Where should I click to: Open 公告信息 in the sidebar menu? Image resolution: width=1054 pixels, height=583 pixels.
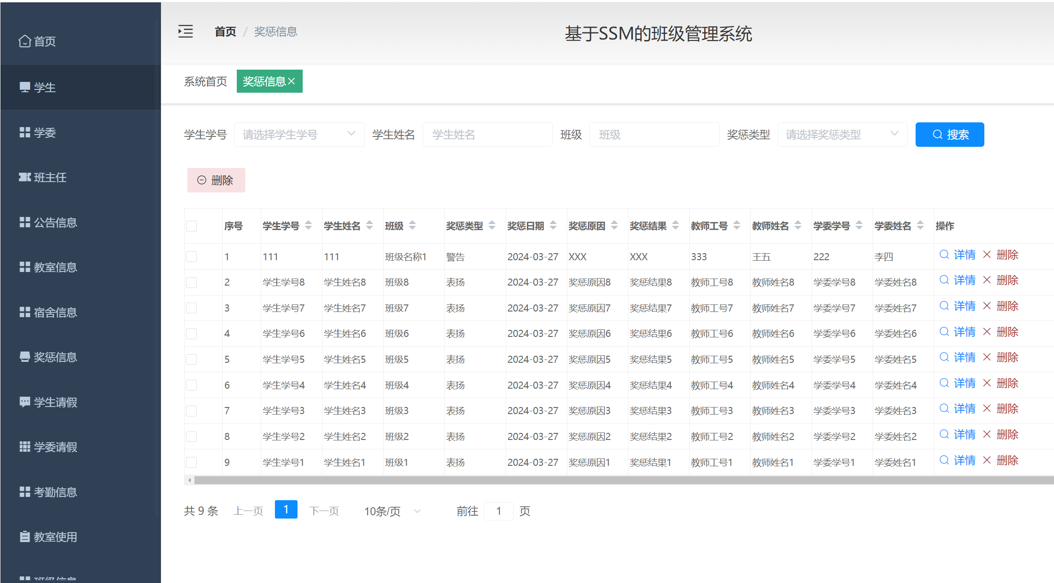(80, 222)
